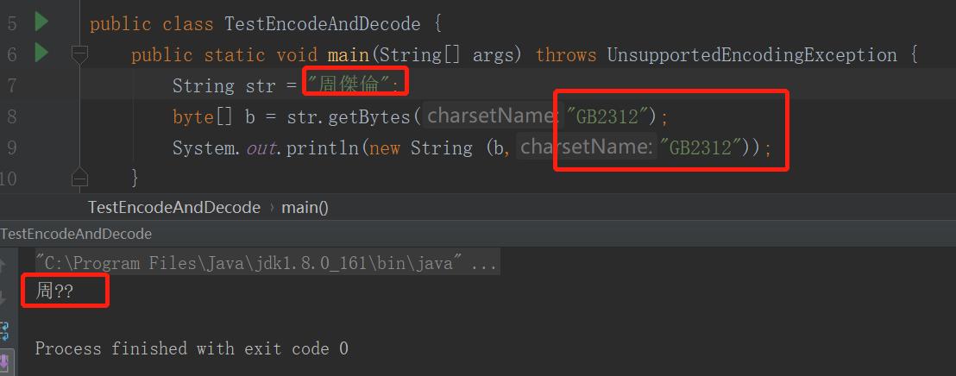Click the down stack trace arrow in console
The image size is (956, 376).
4,297
